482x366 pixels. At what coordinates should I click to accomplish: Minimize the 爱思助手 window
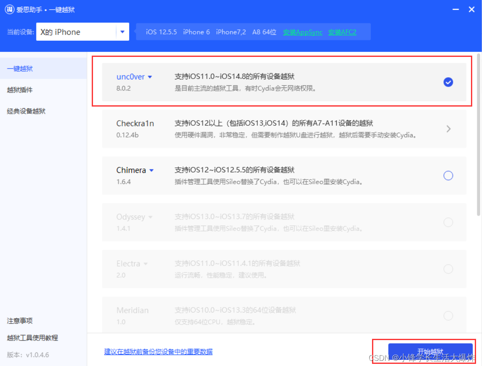(456, 9)
